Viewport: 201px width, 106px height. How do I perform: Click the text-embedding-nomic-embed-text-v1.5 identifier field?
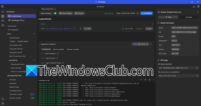tap(178, 68)
